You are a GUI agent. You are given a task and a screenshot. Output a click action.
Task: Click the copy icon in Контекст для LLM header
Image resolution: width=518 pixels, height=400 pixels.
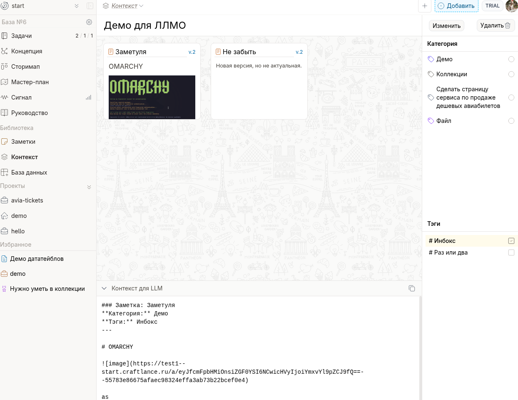click(411, 288)
